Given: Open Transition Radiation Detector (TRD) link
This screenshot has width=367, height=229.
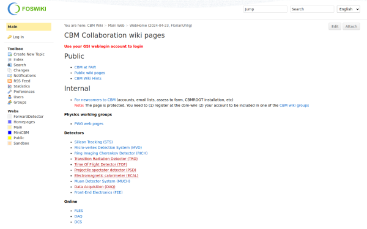Looking at the screenshot, I should point(106,159).
